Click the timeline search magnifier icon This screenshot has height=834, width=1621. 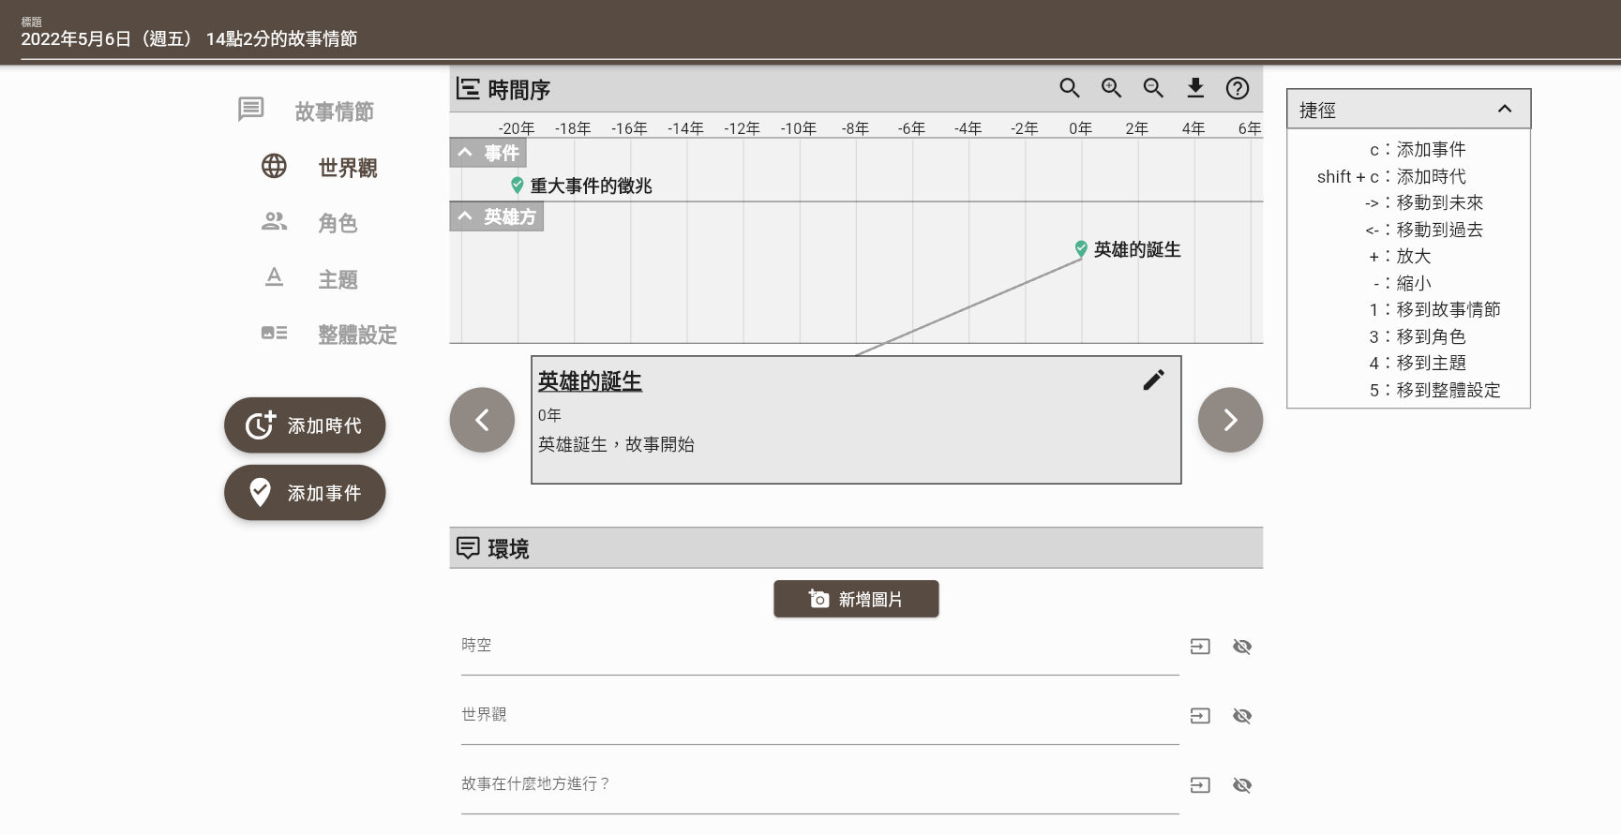[1069, 88]
